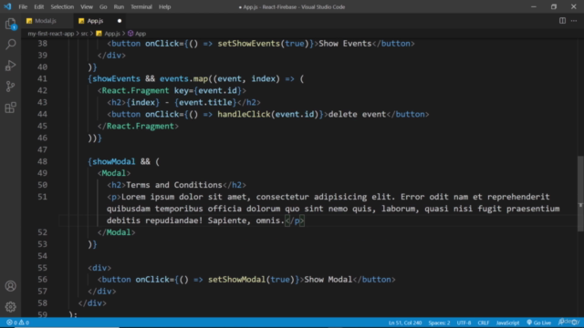Open the File menu
Image resolution: width=584 pixels, height=328 pixels.
point(23,6)
